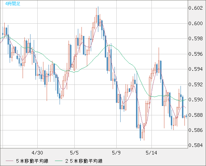Click the highest candlestick near 0.602

coord(98,19)
